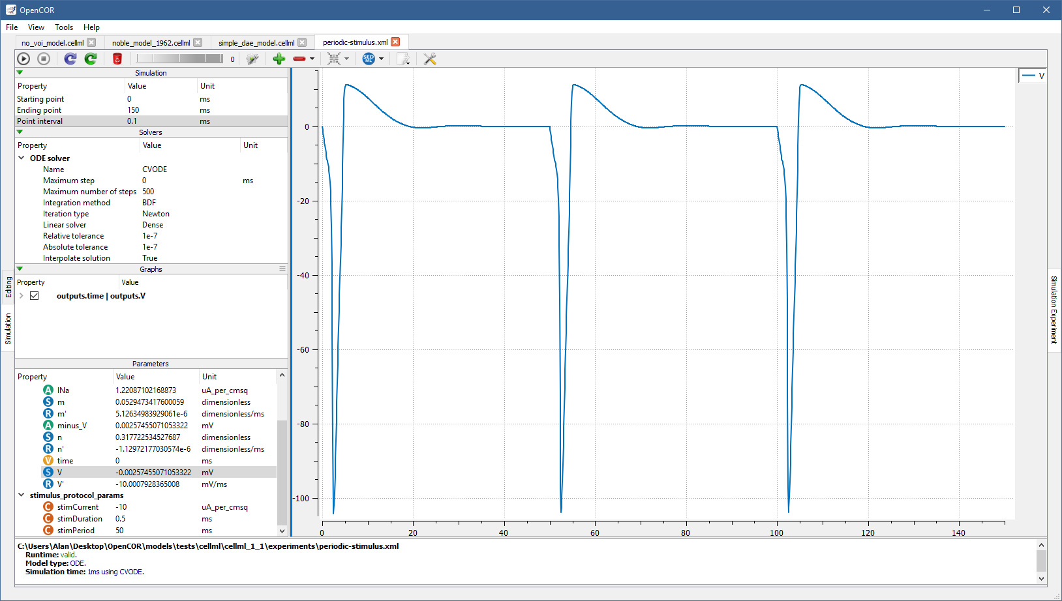Click the SED-ML export icon
1062x601 pixels.
[369, 59]
